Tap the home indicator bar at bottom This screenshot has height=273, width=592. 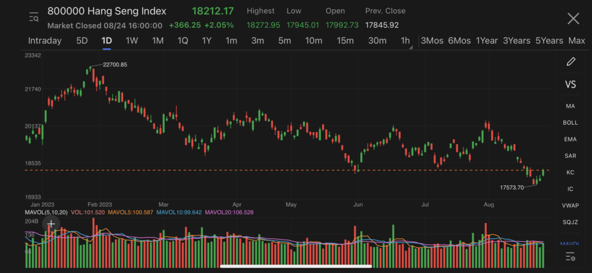pyautogui.click(x=295, y=266)
